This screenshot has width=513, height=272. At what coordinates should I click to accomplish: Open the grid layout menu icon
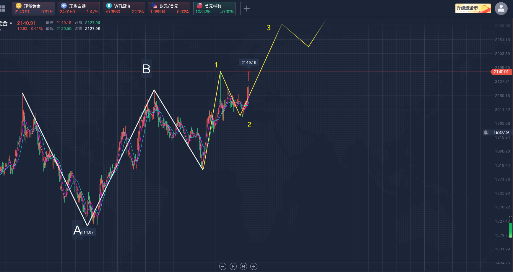coord(3,9)
